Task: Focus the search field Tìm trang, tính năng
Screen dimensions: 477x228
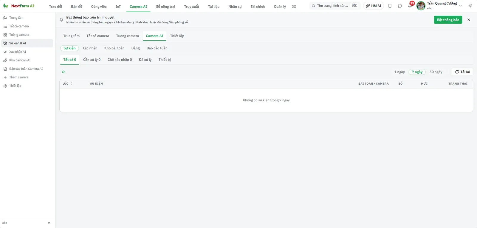Action: coord(334,6)
